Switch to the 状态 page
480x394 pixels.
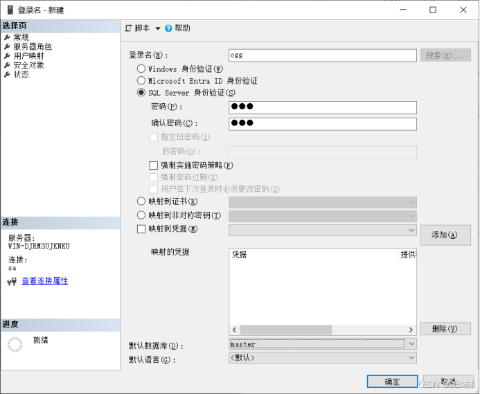[21, 74]
